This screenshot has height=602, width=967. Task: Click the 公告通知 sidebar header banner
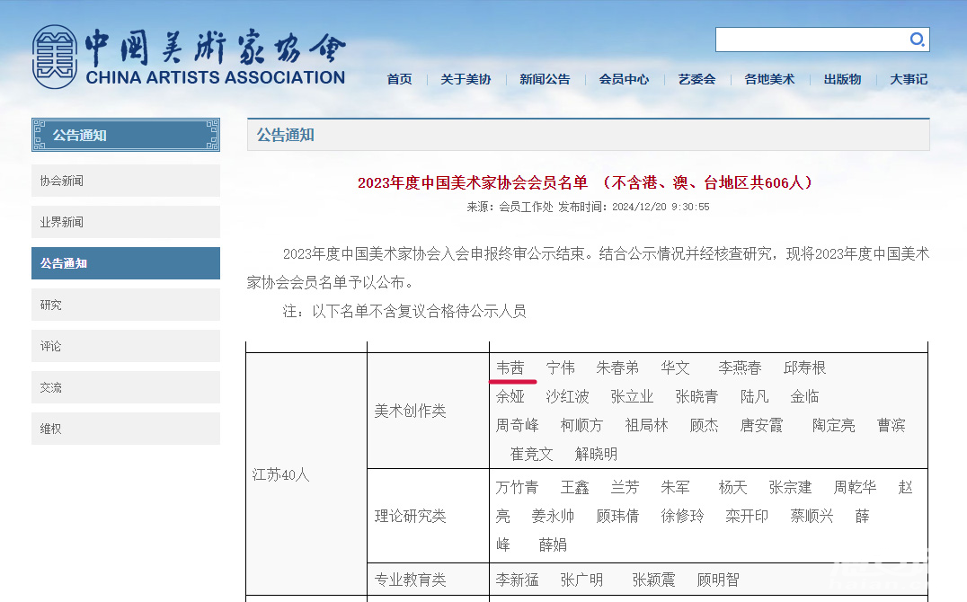(126, 135)
